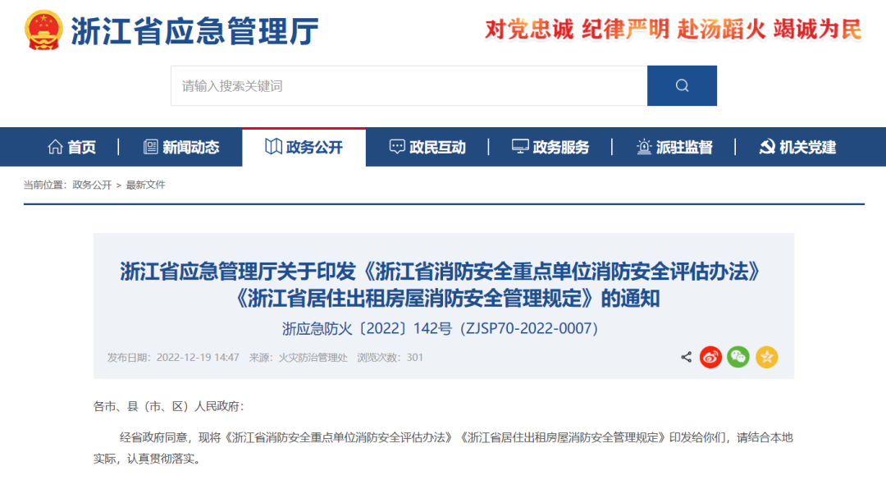Click the monitor icon beside 政务服务
Viewport: 886px width, 480px height.
[x=520, y=147]
